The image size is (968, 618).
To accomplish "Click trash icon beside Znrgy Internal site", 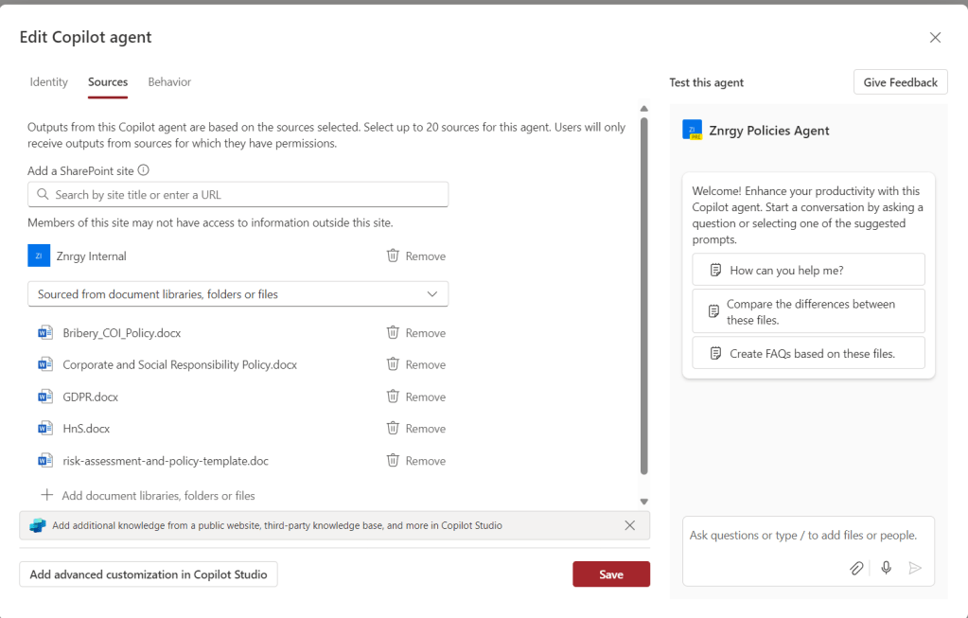I will tap(393, 256).
